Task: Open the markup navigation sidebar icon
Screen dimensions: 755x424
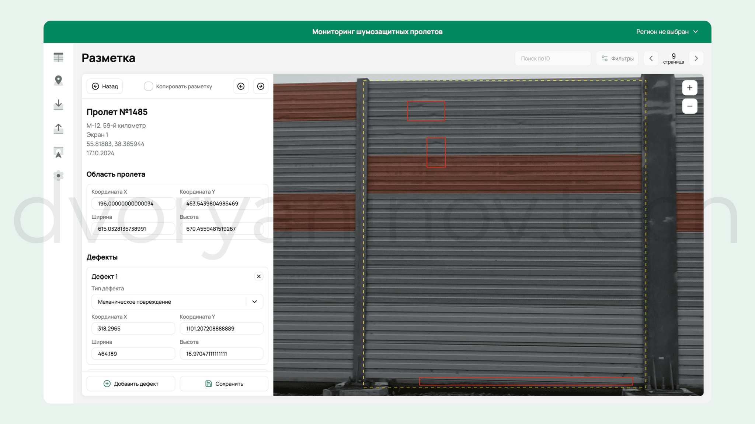Action: coord(58,152)
